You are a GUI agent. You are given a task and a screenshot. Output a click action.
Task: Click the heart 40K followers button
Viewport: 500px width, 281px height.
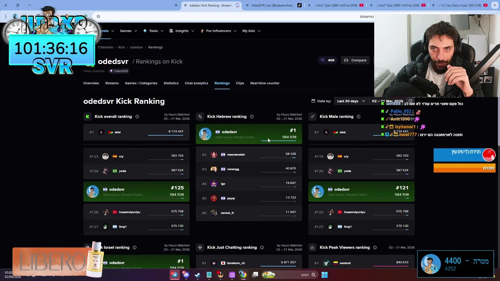[328, 60]
